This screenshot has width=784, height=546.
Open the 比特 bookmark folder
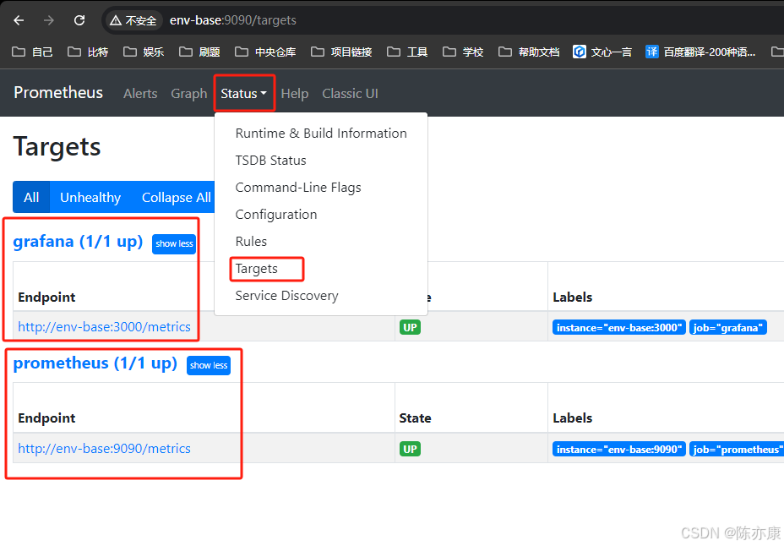[88, 52]
